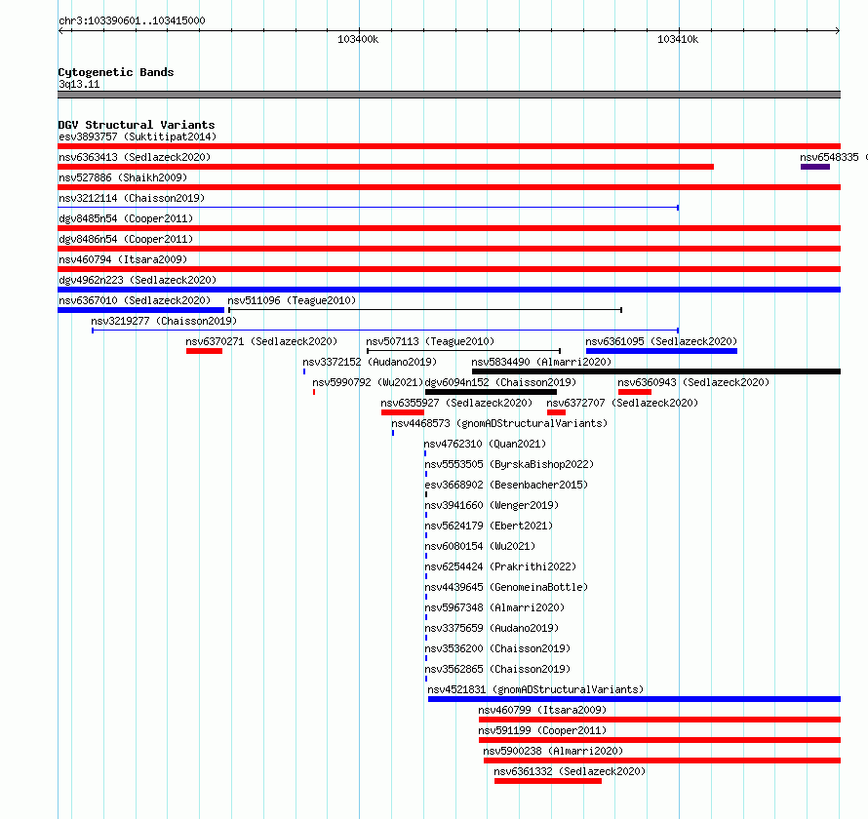Open esv3668902 (Besenbacher2015) entry
This screenshot has height=819, width=868.
click(x=506, y=485)
